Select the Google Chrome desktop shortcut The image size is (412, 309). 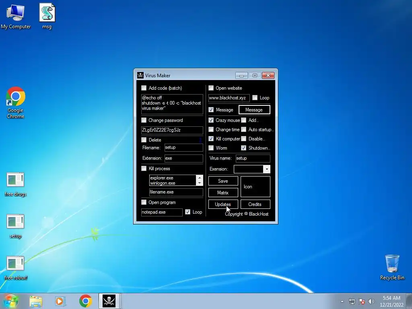pos(16,103)
